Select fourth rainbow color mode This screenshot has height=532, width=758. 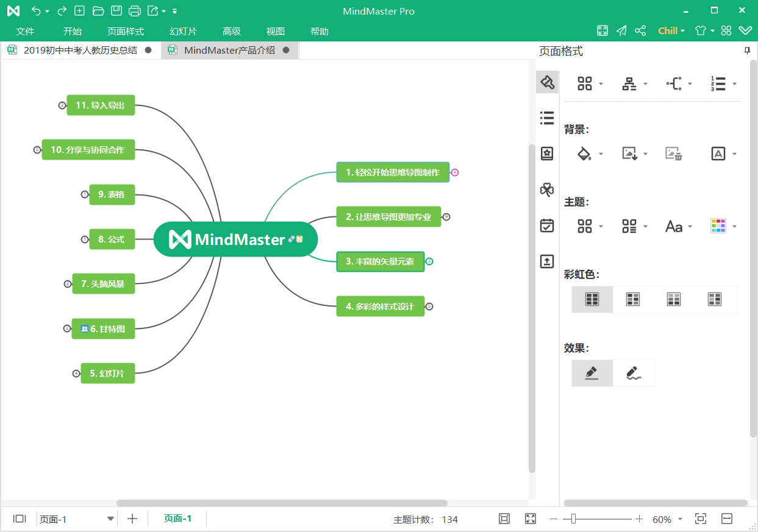click(x=715, y=299)
